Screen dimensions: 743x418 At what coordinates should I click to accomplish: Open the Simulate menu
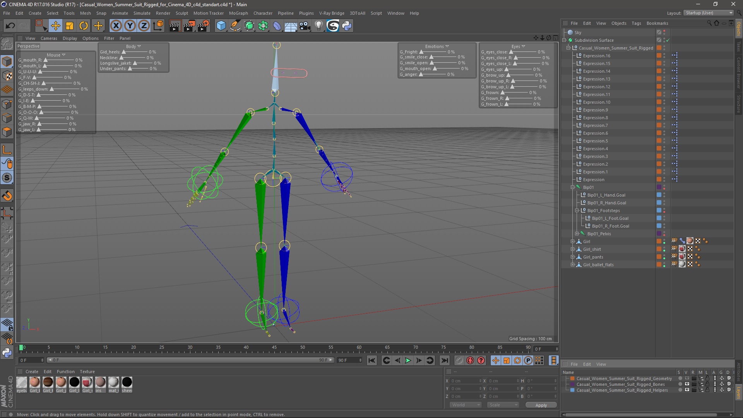142,13
